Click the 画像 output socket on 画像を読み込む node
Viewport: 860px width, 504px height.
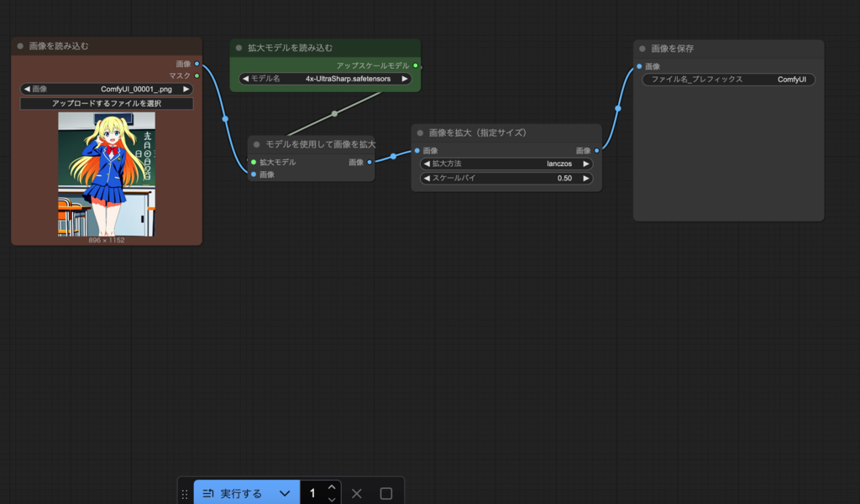[x=197, y=64]
